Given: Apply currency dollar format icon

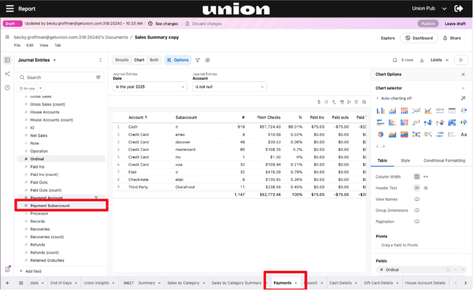Looking at the screenshot, I should click(x=319, y=102).
